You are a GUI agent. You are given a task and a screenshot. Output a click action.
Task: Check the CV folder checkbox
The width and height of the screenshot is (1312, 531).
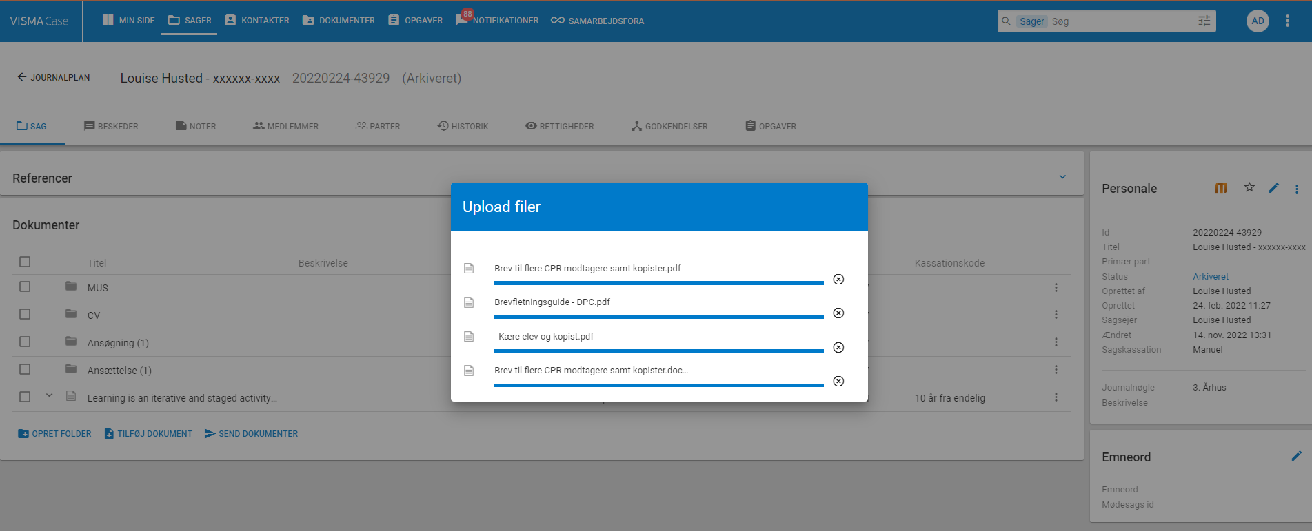point(25,314)
